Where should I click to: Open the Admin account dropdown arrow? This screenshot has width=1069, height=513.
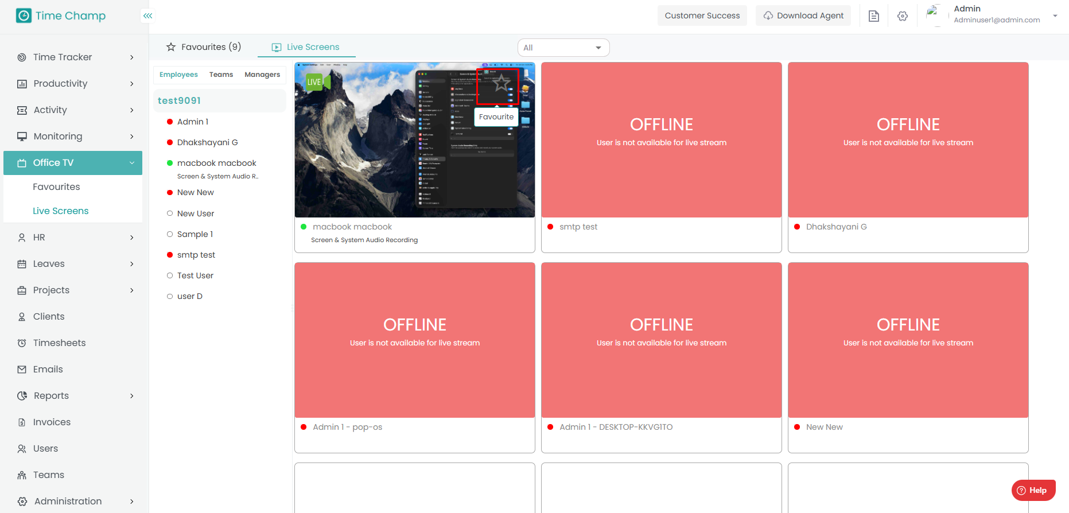pyautogui.click(x=1055, y=15)
